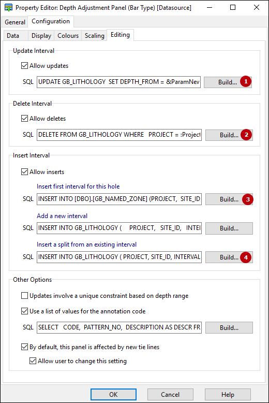Confirm with the OK button

click(x=113, y=395)
